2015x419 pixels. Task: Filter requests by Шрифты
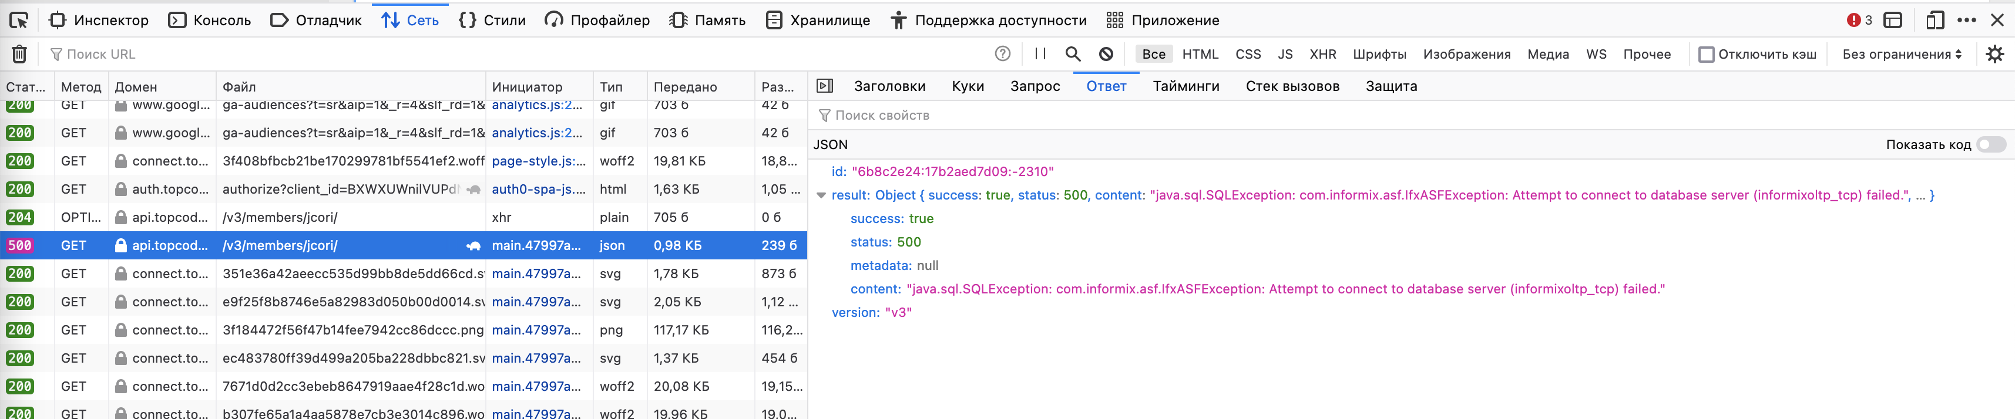[1379, 54]
